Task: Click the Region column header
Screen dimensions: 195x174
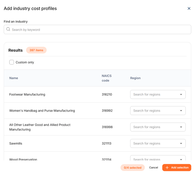Action: (135, 78)
